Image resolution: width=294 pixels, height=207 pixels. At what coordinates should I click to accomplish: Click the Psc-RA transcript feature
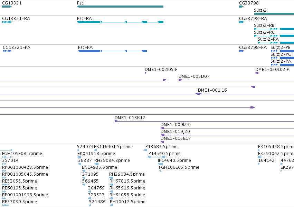pos(120,22)
